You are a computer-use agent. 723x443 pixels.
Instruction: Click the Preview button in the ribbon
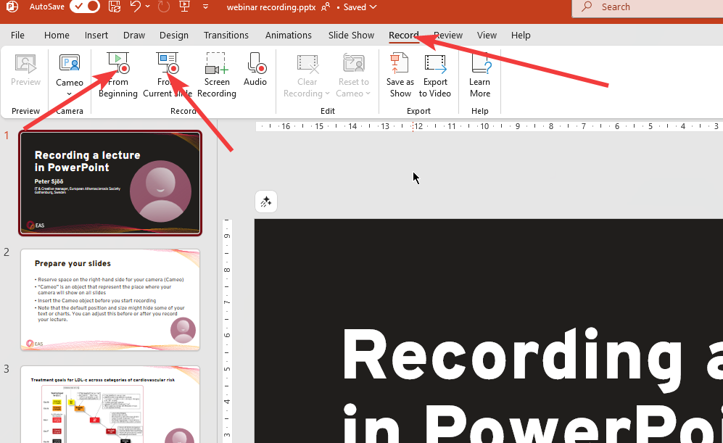click(x=25, y=70)
